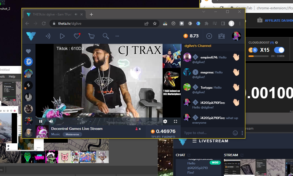Open the chat options vertical dots

(x=242, y=133)
